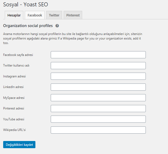Open the Twitter tab
The image size is (168, 154).
click(x=54, y=15)
